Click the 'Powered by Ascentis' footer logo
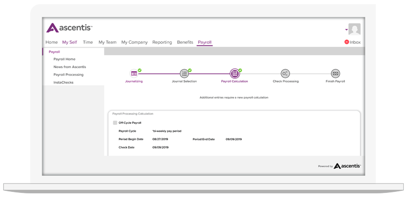409x198 pixels. tap(340, 166)
